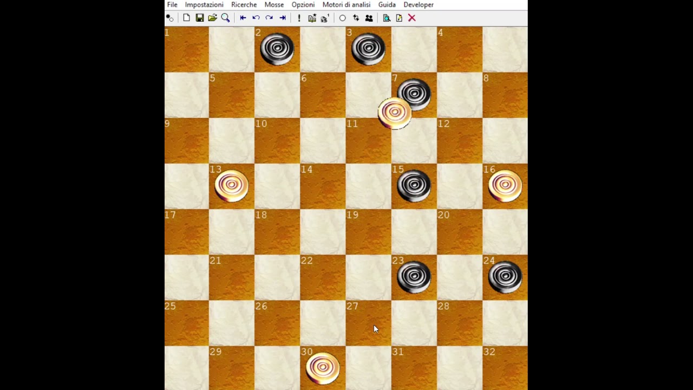The image size is (693, 390).
Task: Select the black piece on square 23
Action: [414, 277]
